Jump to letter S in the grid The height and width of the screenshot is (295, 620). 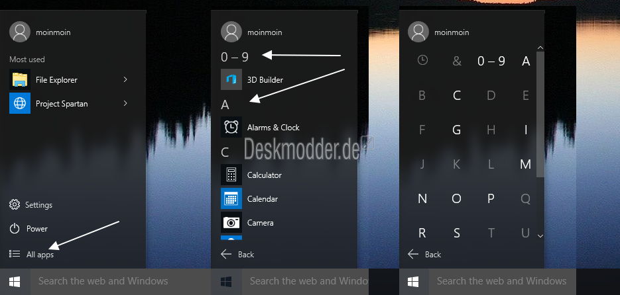tap(457, 233)
